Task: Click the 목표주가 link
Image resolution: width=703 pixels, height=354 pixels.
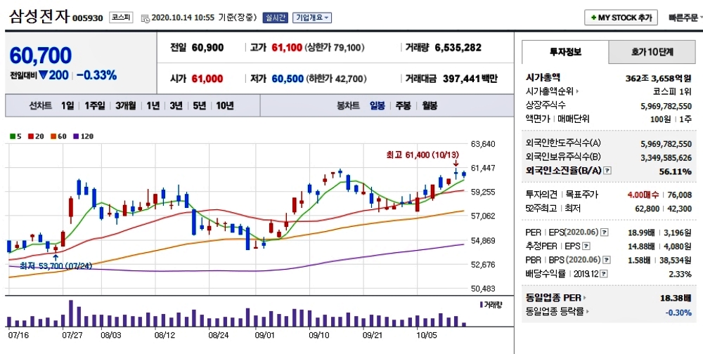Action: point(583,195)
